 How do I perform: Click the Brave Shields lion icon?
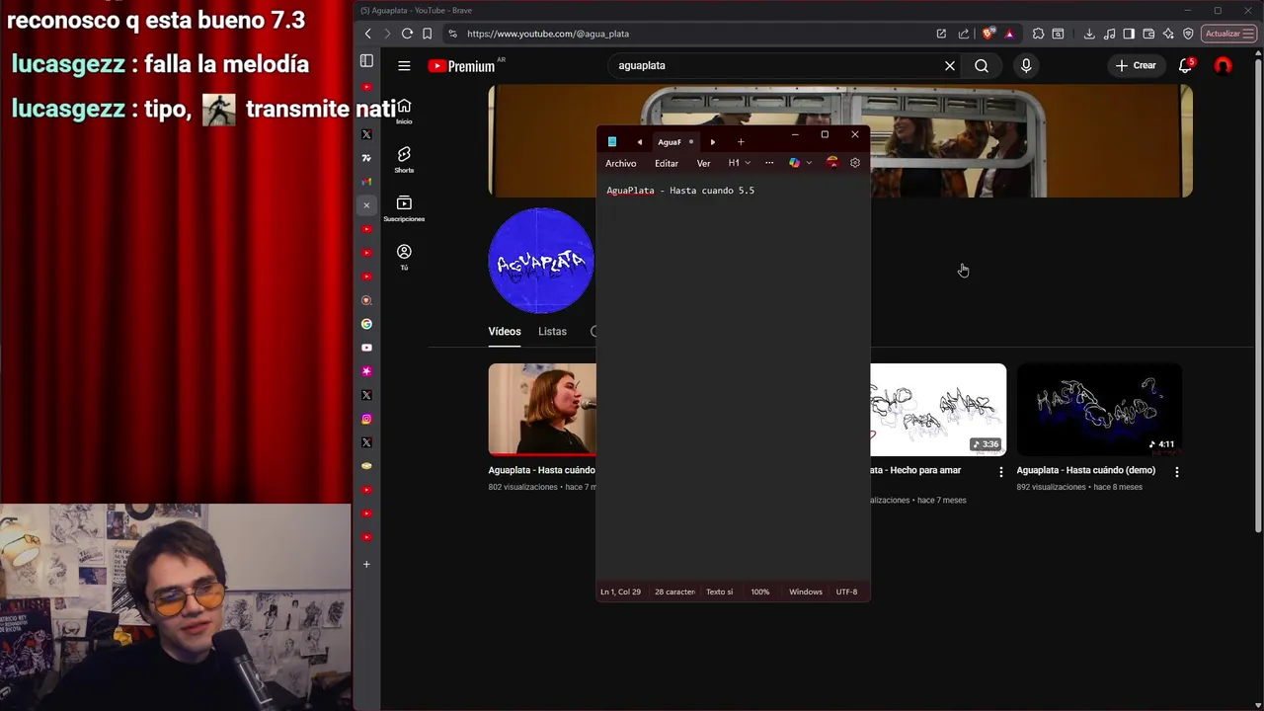(x=989, y=34)
